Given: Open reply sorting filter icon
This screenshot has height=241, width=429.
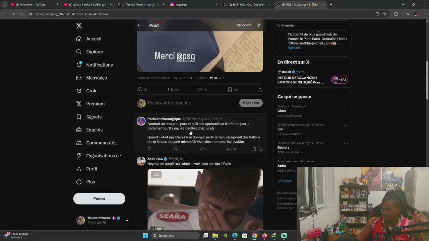Looking at the screenshot, I should point(259,25).
